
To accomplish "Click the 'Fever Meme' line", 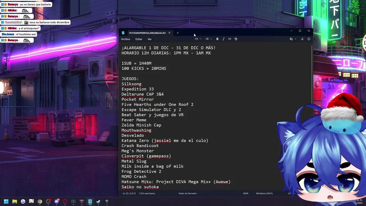I will (134, 120).
